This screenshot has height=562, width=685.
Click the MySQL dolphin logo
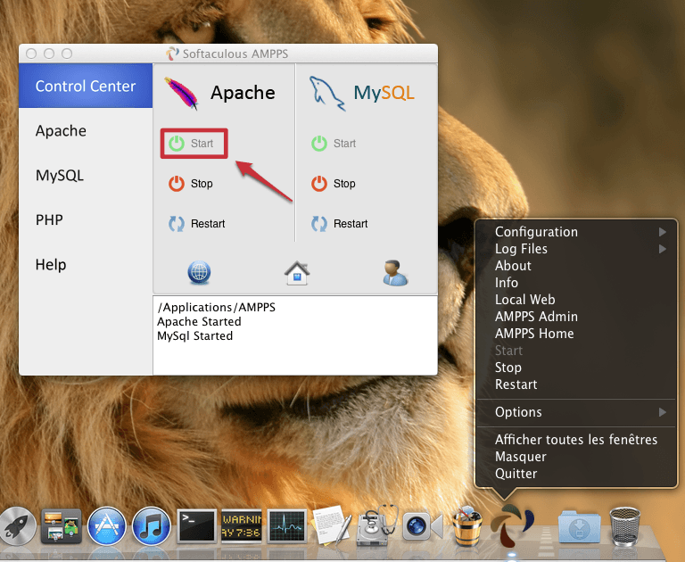pos(327,93)
